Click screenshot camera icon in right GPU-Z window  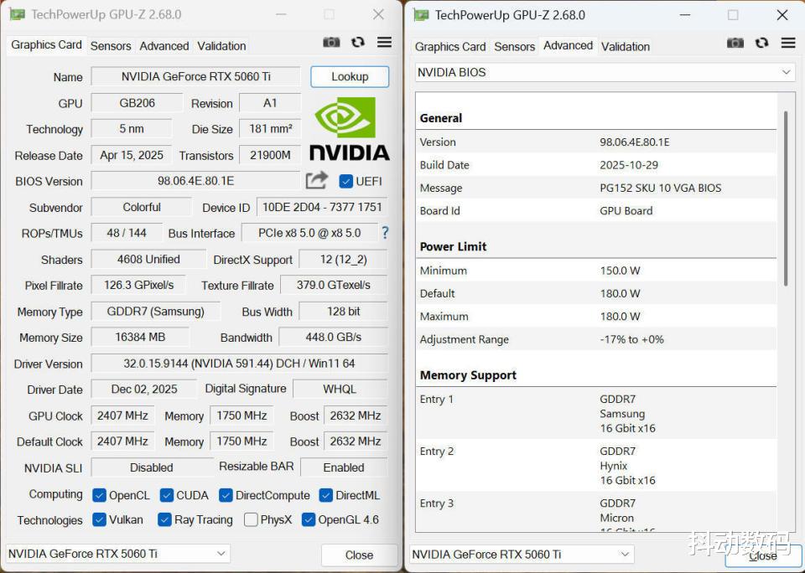735,43
